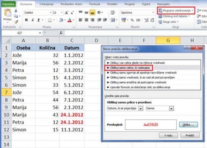Viewport: 207px width, 148px height.
Task: Switch to the Vstavljanje tab
Action: (46, 4)
